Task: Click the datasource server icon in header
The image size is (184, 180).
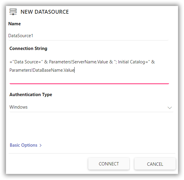Action: (13, 12)
